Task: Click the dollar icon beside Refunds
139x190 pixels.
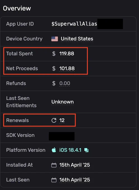Action: pos(54,83)
